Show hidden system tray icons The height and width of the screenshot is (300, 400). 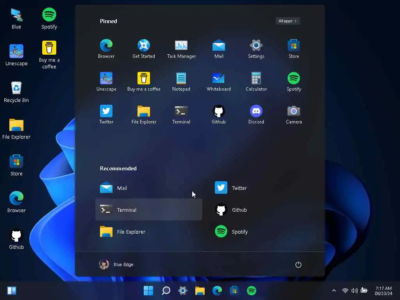(x=334, y=291)
